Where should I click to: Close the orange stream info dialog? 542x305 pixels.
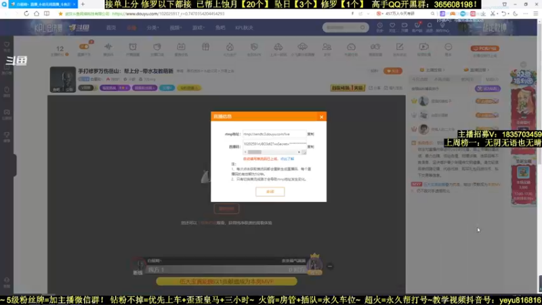click(x=321, y=117)
